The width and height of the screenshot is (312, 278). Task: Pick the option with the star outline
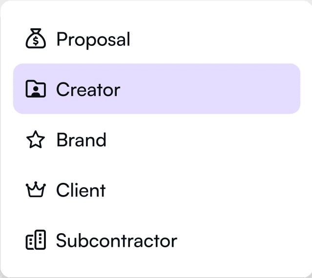click(157, 139)
